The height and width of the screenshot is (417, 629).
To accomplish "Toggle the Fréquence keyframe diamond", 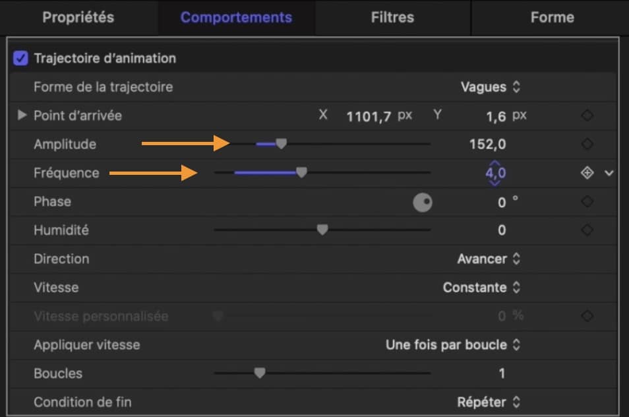I will coord(587,173).
